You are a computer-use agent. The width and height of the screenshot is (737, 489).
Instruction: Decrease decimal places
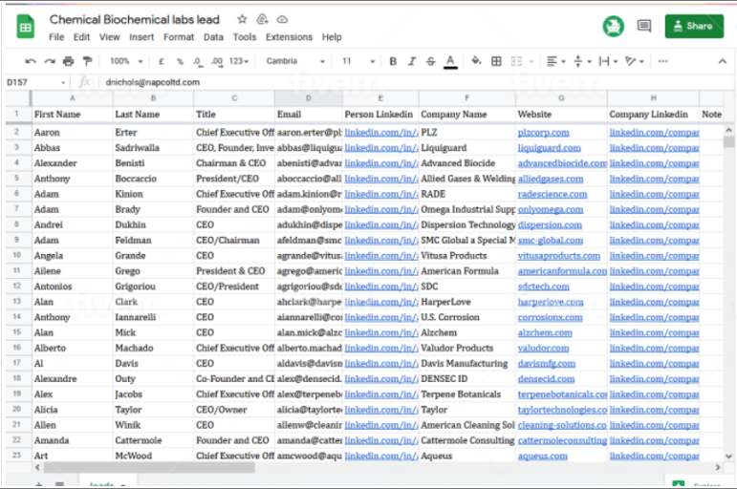[198, 61]
